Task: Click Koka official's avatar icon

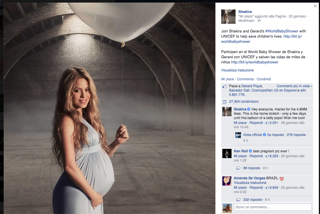Action: coord(238,135)
